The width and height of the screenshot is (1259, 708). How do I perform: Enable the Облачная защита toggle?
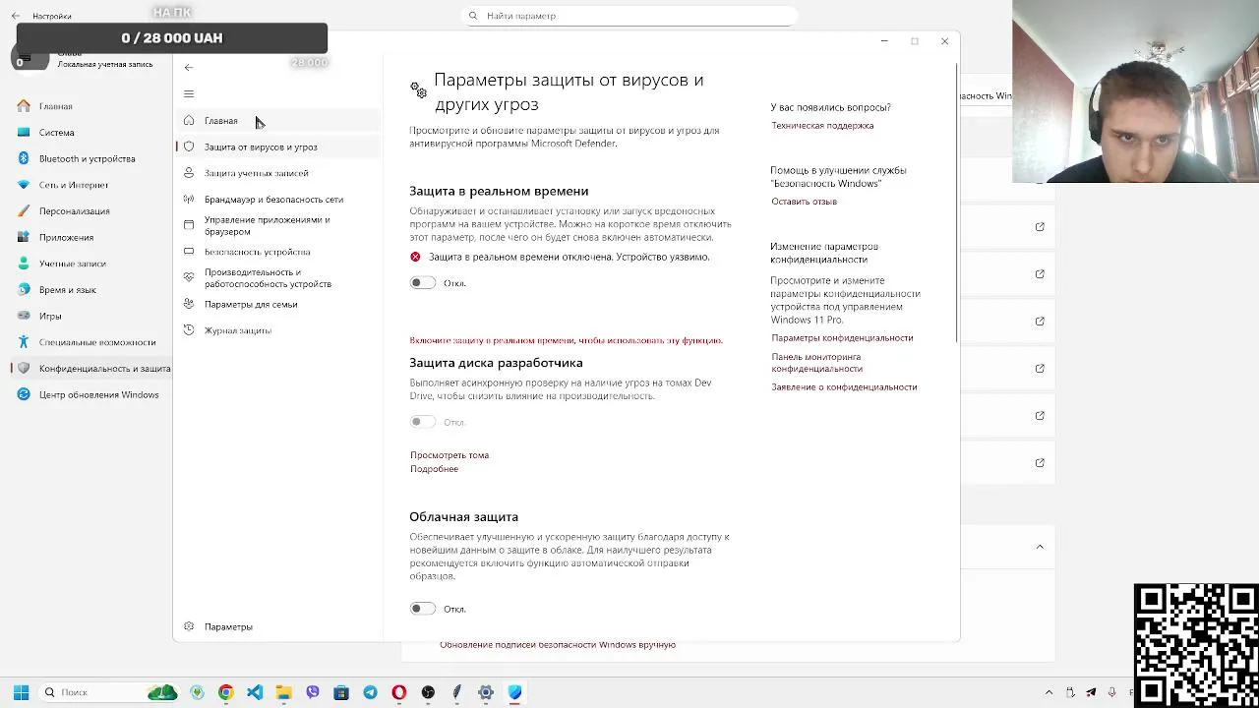(422, 609)
